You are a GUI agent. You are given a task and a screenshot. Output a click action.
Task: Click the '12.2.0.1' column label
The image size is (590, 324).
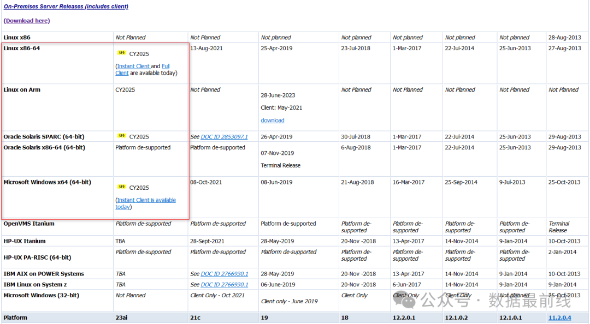(404, 317)
